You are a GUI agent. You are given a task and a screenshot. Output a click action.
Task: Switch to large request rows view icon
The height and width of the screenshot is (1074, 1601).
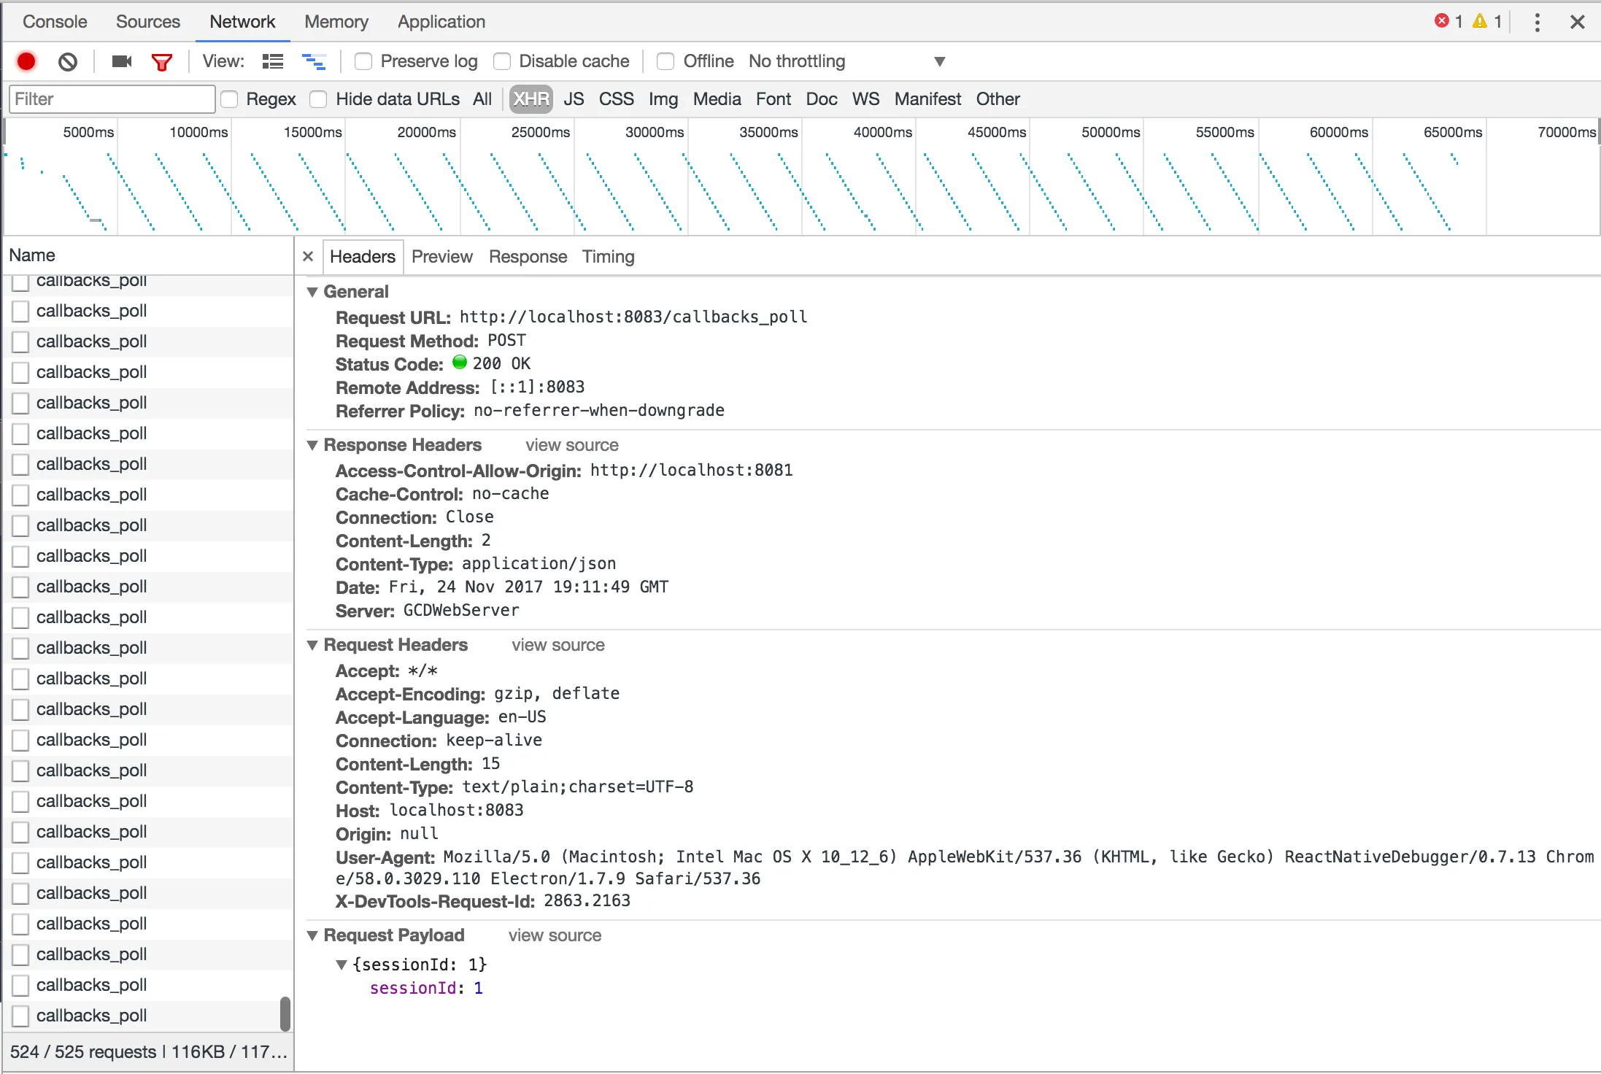click(273, 61)
